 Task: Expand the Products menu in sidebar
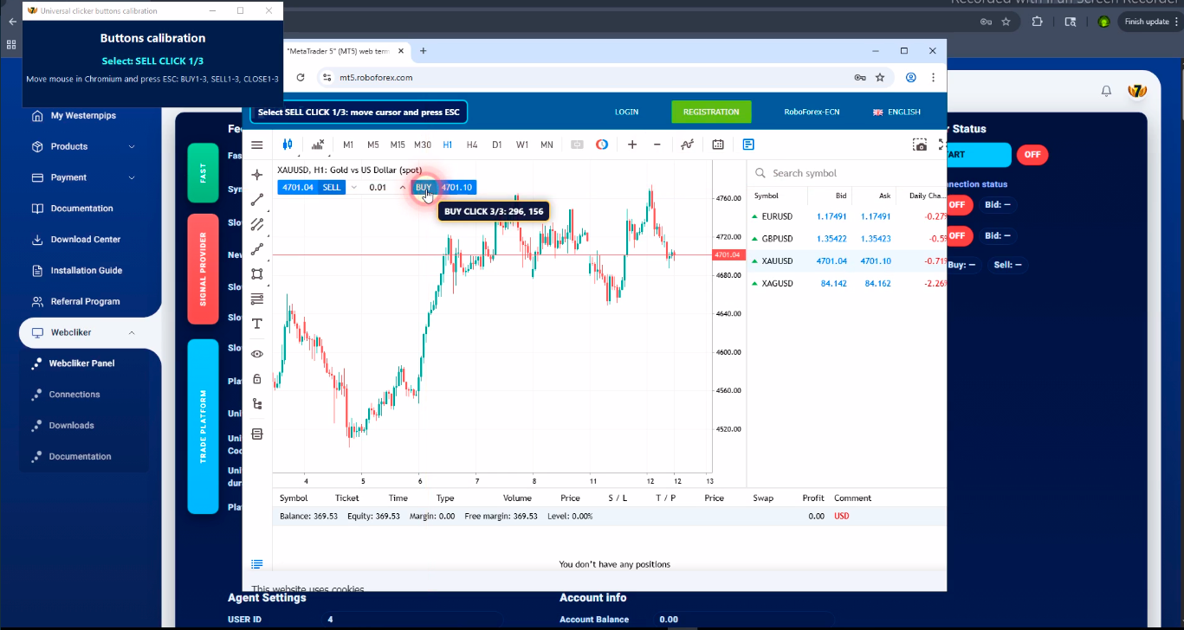[x=85, y=146]
